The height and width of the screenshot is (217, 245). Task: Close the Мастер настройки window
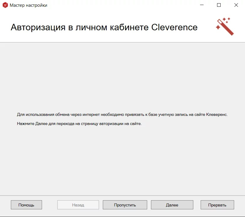(236, 5)
